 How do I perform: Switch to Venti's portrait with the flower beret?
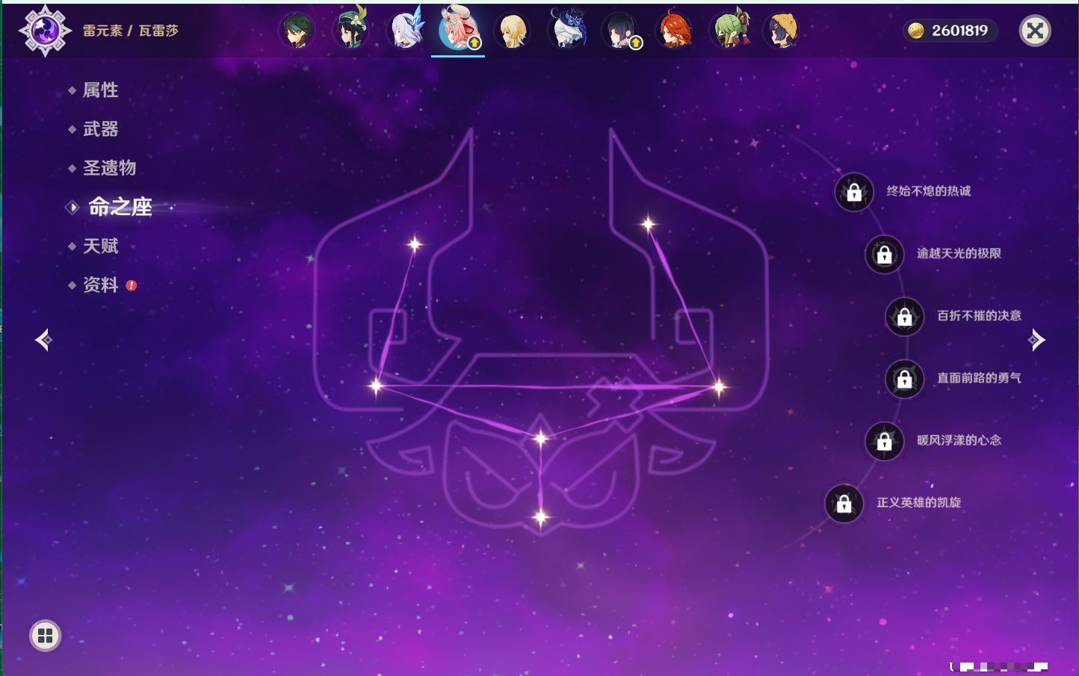coord(351,30)
